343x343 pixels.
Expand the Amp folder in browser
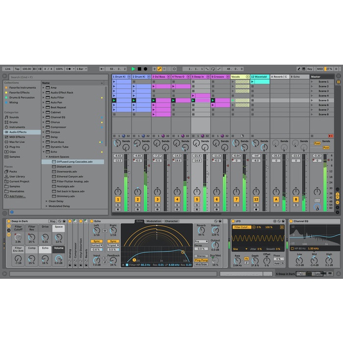(x=43, y=88)
